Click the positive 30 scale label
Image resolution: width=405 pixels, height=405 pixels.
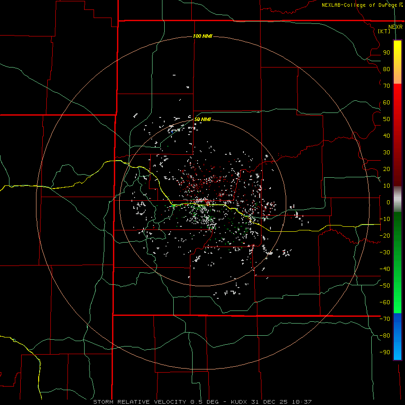pyautogui.click(x=387, y=153)
